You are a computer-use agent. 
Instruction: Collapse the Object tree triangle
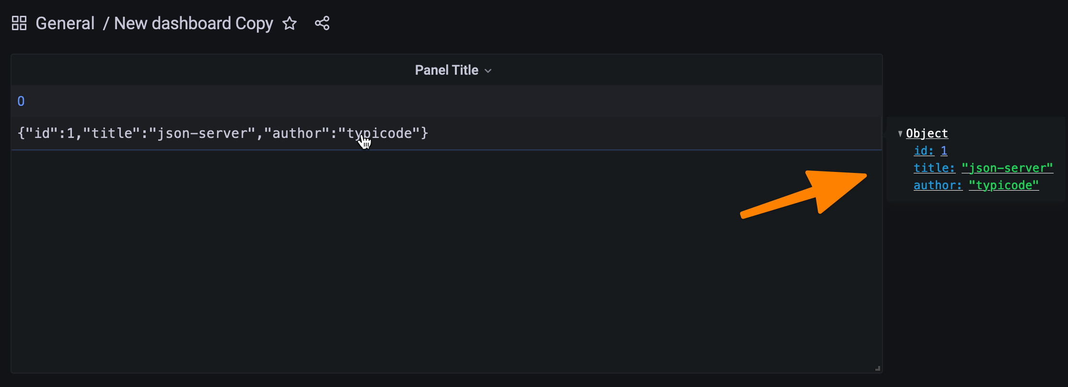[x=900, y=134]
